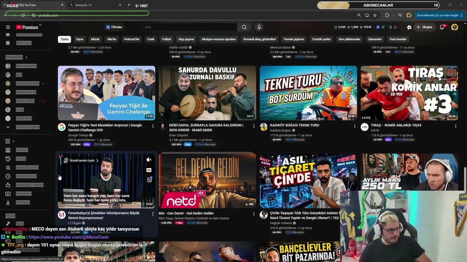Open Geçmiş history in the sidebar
The image size is (467, 262).
click(21, 159)
